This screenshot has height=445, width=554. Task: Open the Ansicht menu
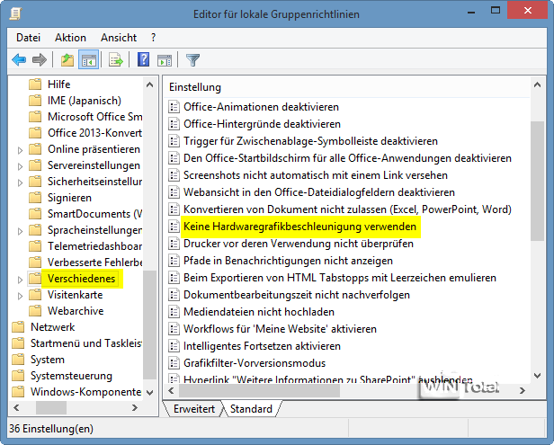click(119, 38)
